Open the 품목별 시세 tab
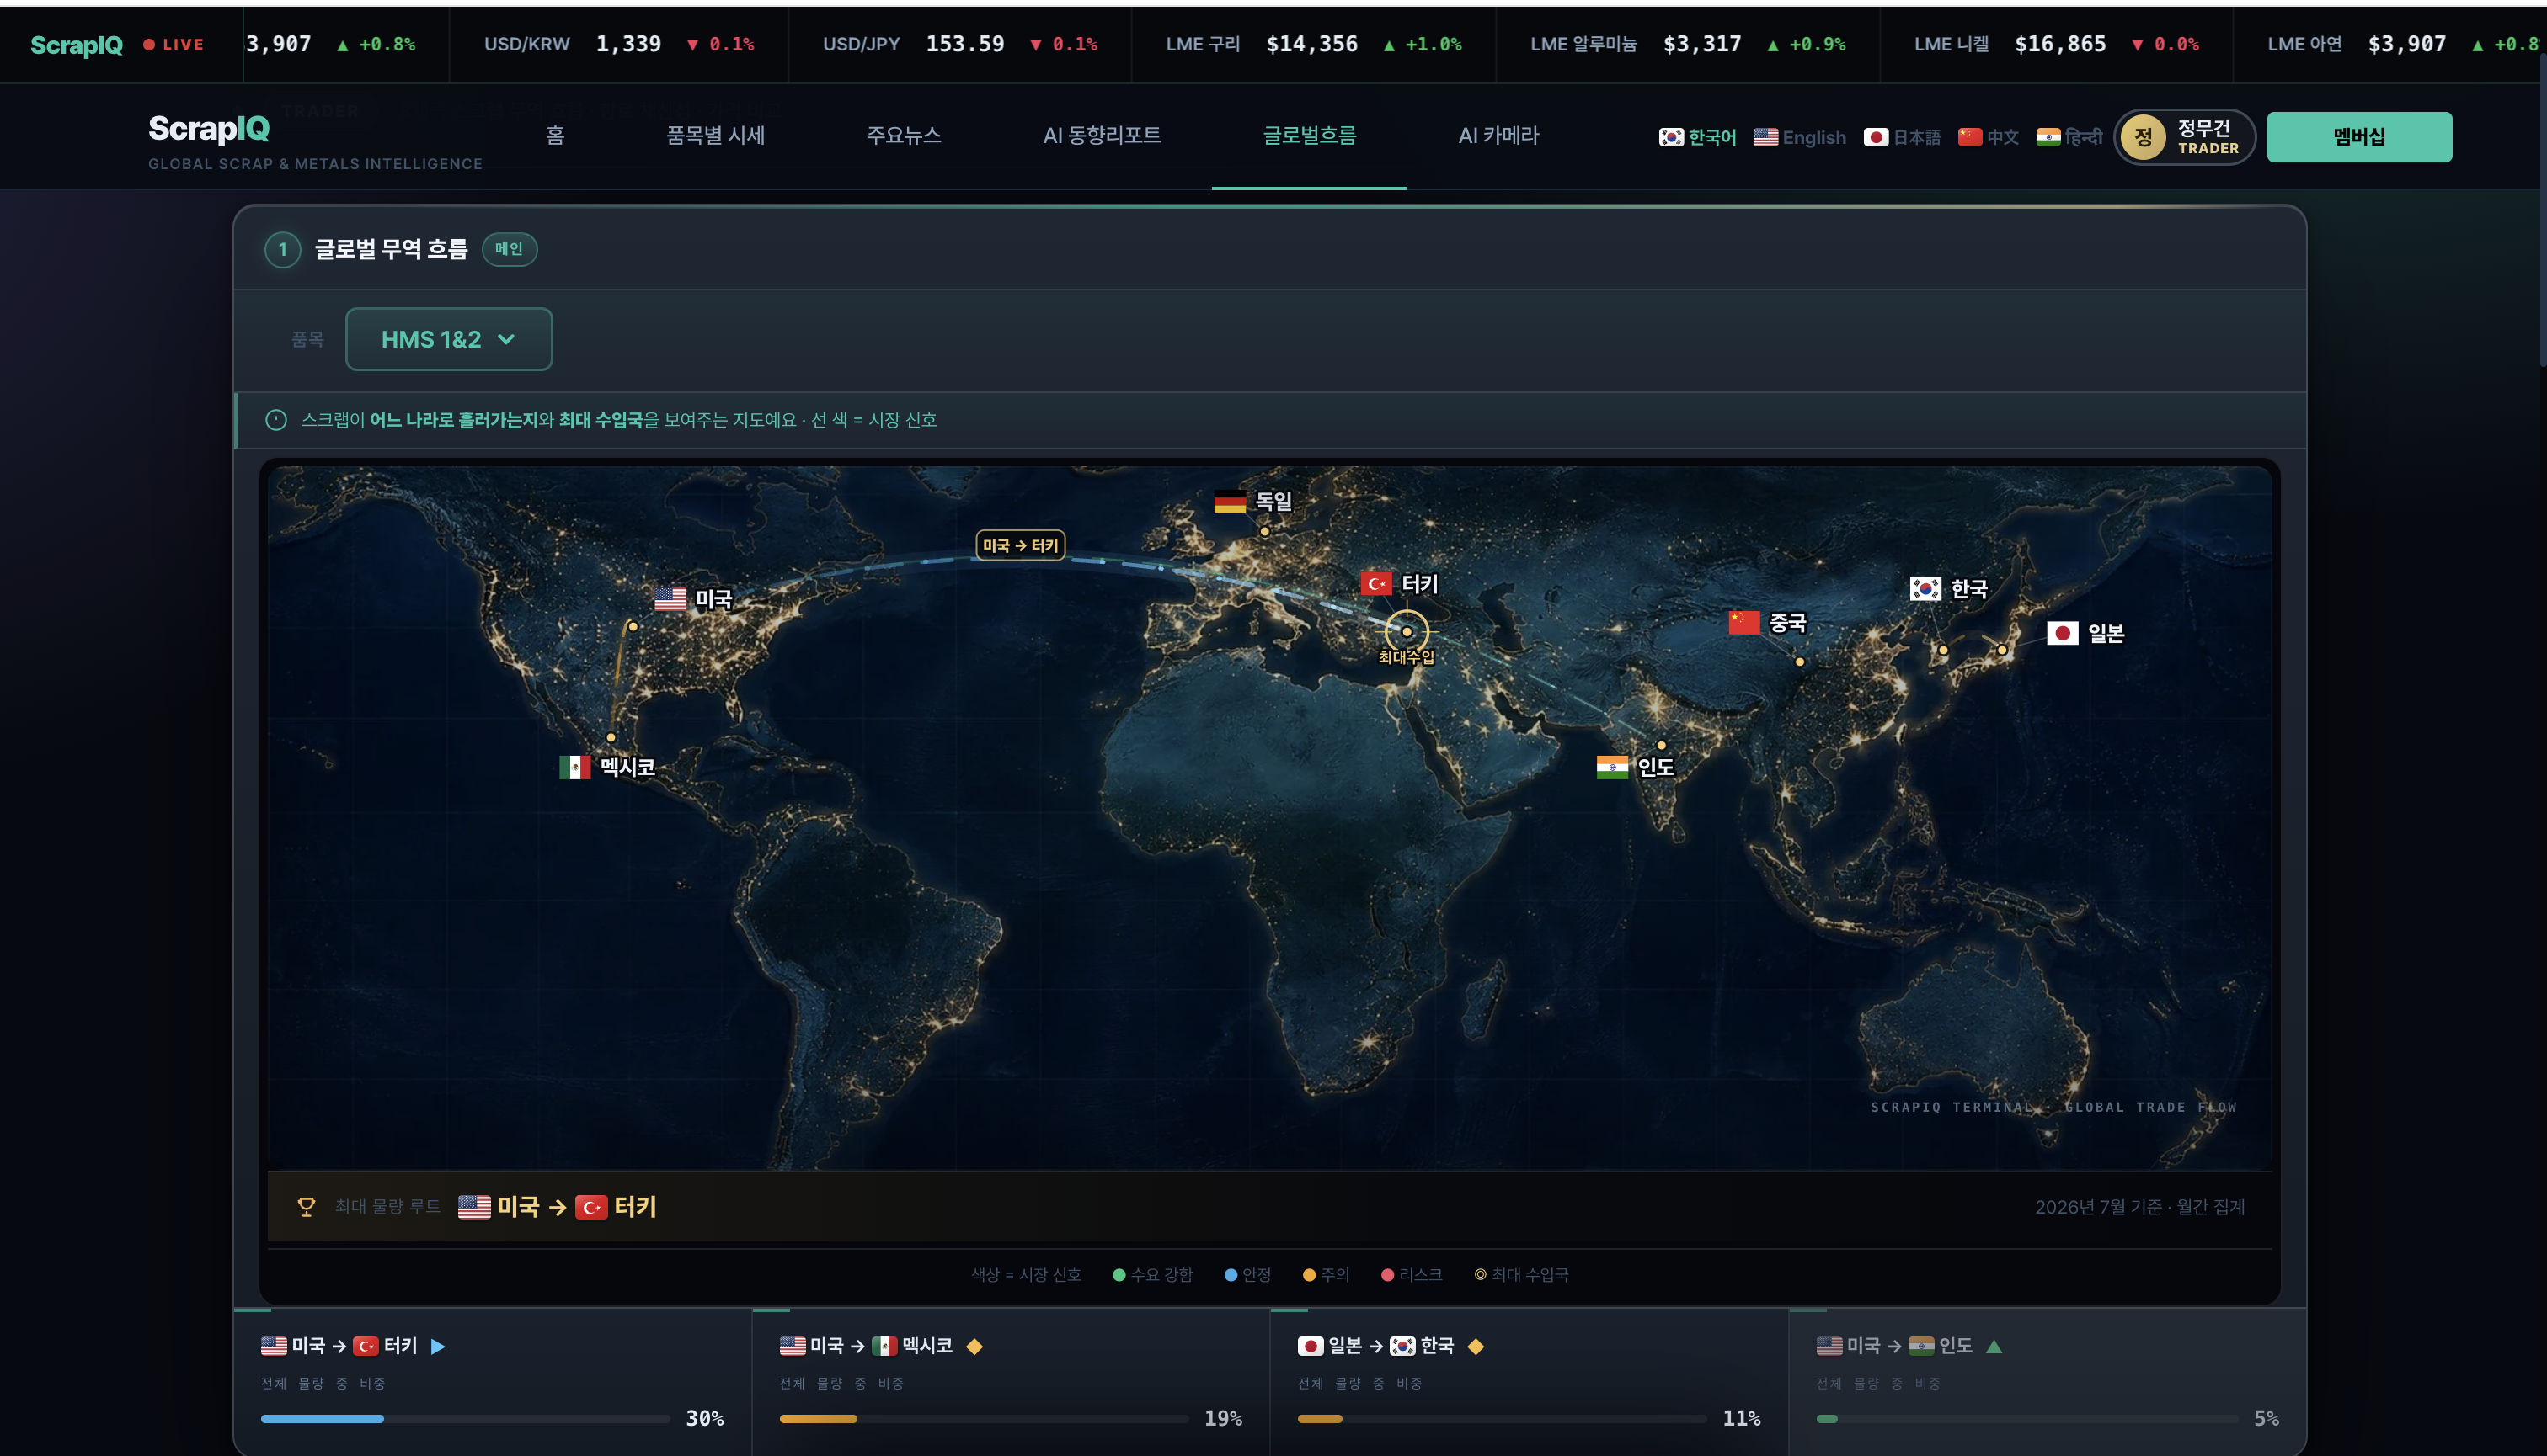This screenshot has width=2547, height=1456. click(716, 135)
